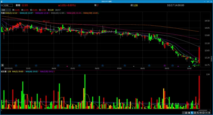213x115 pixels.
Task: Click the last price 12.85 beside stock name
Action: (x=25, y=5)
